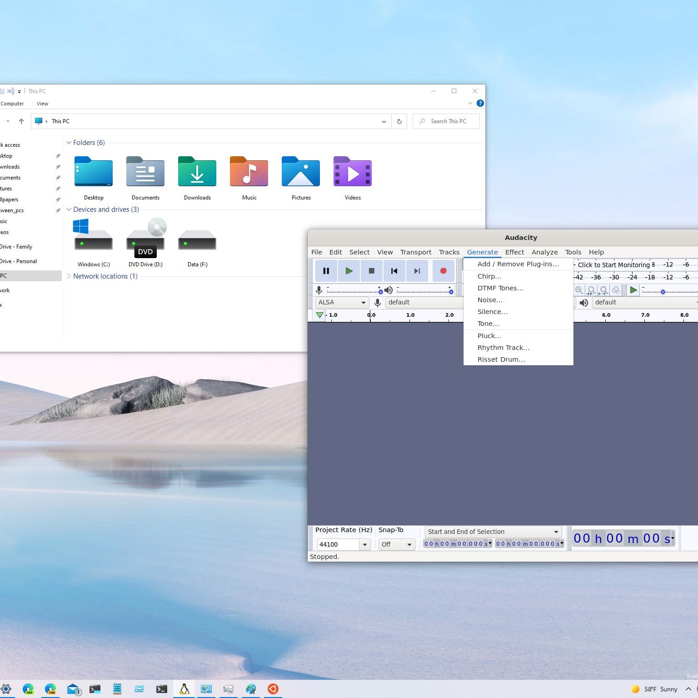Select Pluck... in the Generate menu
Screen dimensions: 698x698
coord(518,336)
